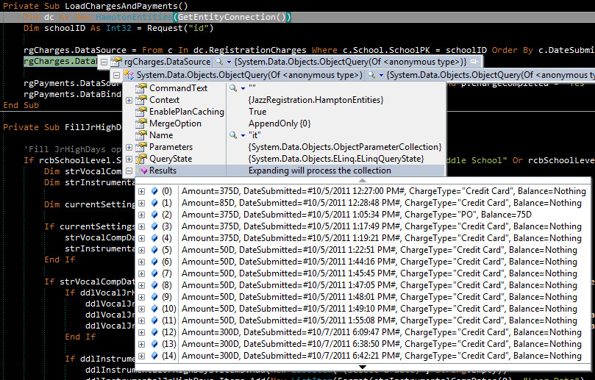The image size is (595, 380).
Task: Collapse the System.Data.Objects.ObjectQuery node
Action: click(116, 75)
